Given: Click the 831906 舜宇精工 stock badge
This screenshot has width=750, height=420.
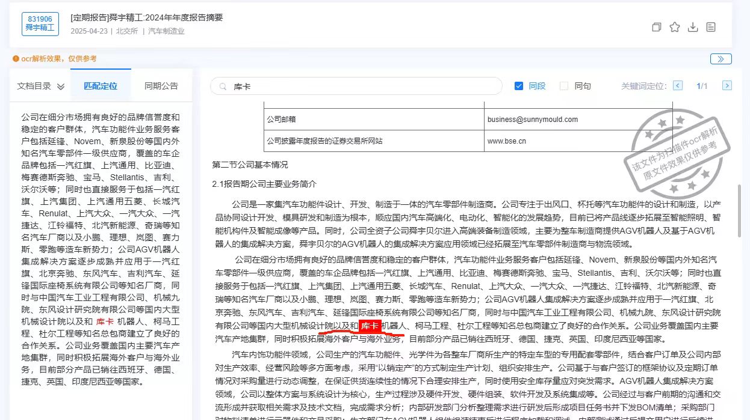Looking at the screenshot, I should click(40, 23).
